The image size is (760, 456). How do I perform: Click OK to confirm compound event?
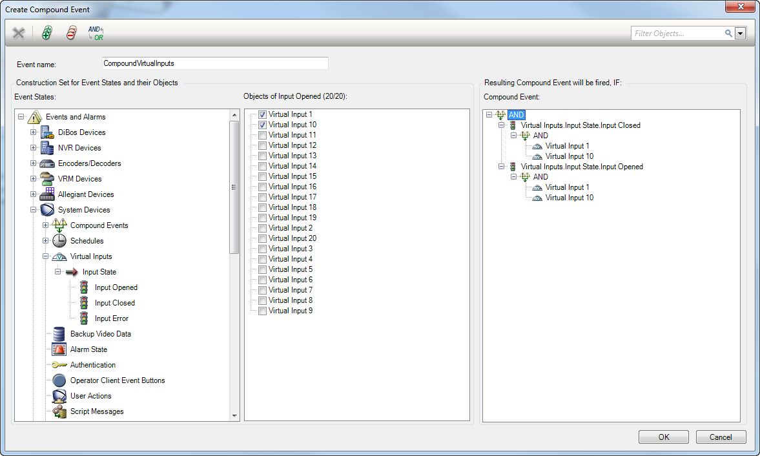tap(664, 437)
